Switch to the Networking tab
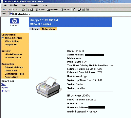Screen dimensions: 131x118 48,29
